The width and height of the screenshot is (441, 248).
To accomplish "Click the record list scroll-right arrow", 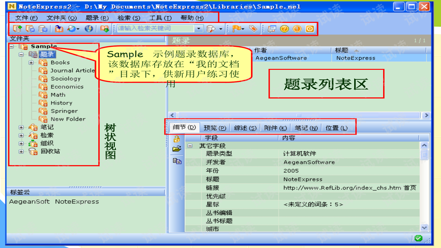I will click(426, 115).
